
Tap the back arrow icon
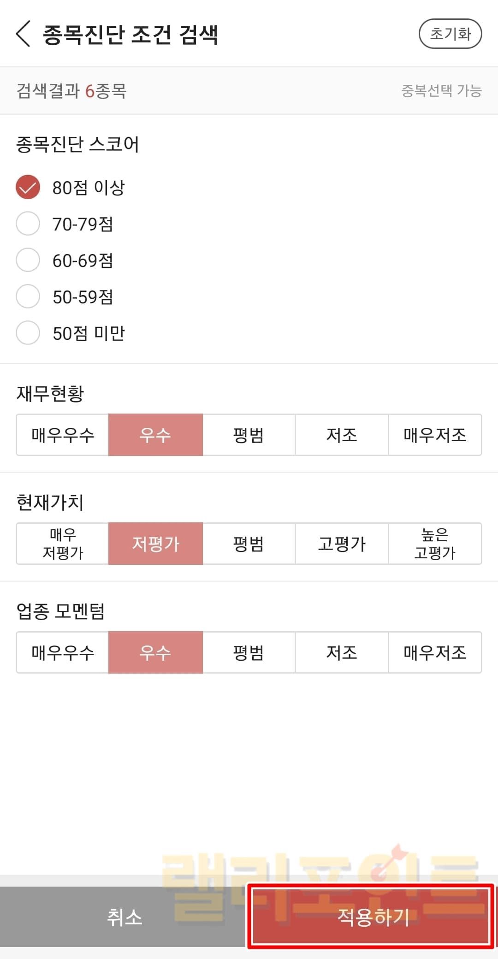[23, 34]
